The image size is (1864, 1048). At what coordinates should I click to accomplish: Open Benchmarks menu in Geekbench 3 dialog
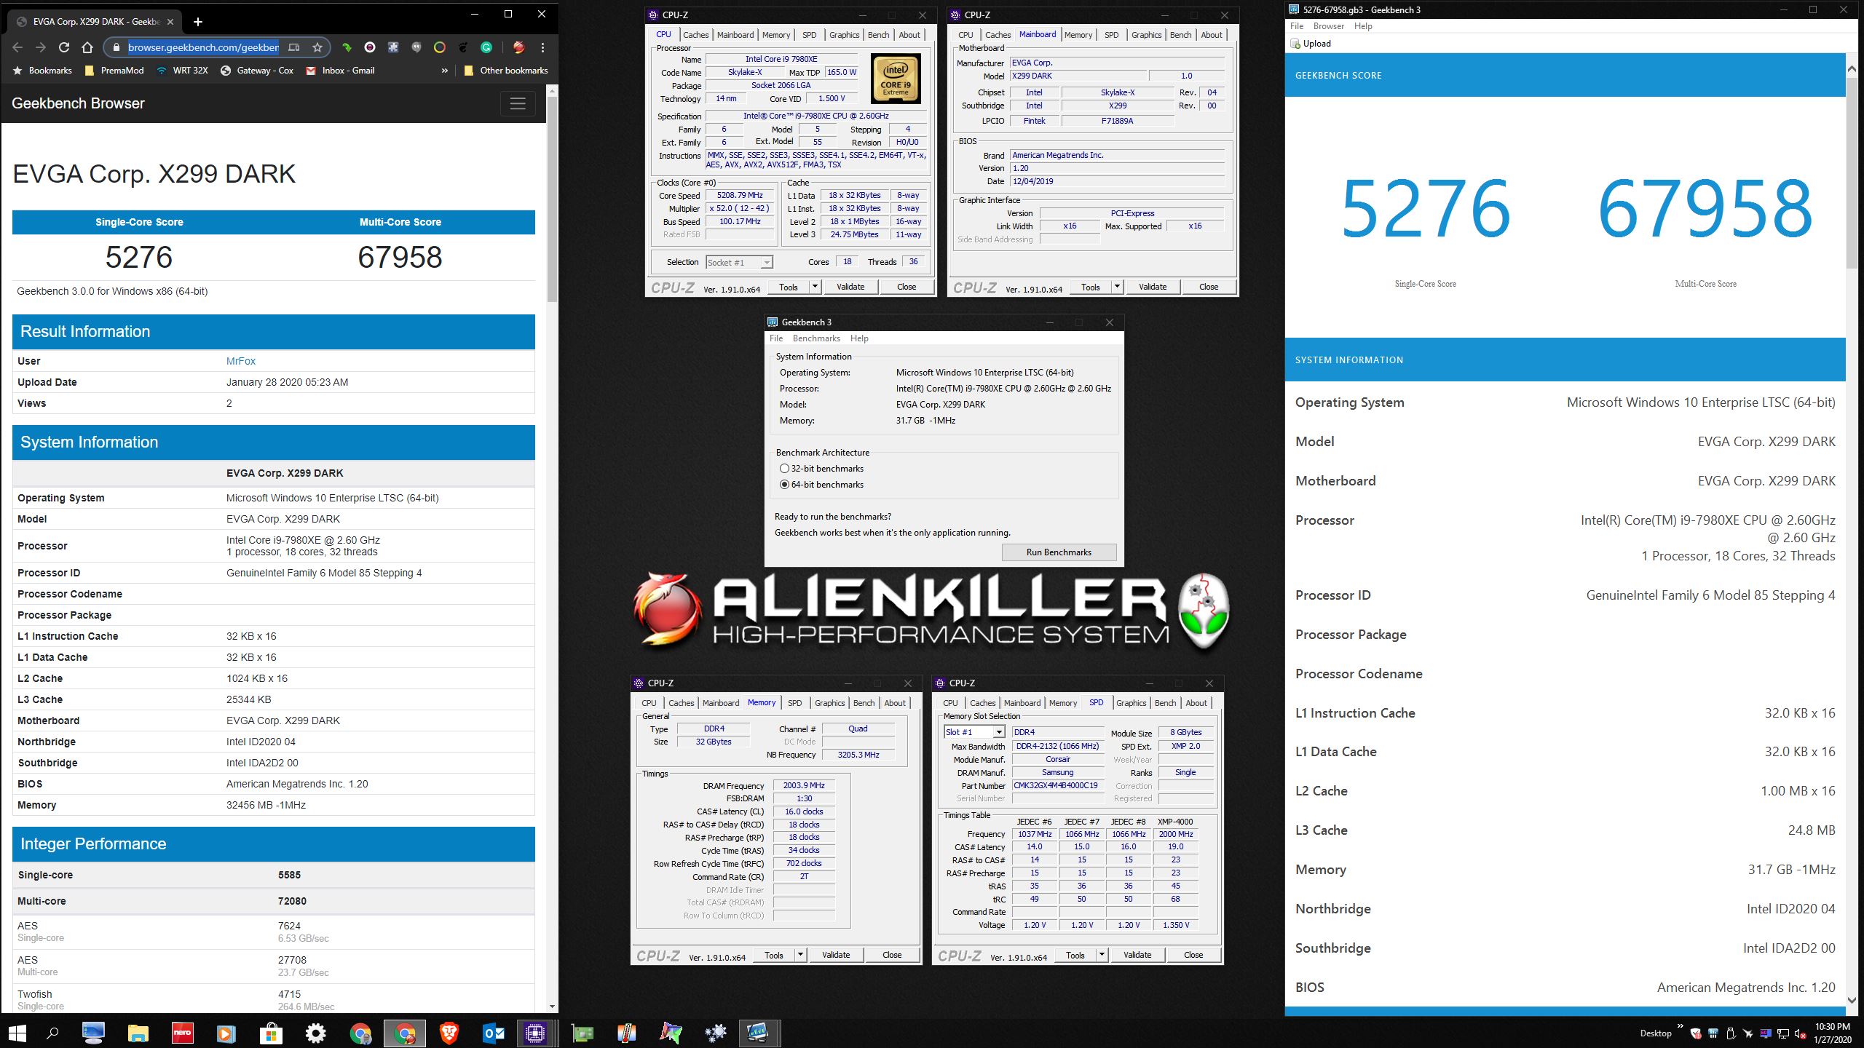point(816,338)
